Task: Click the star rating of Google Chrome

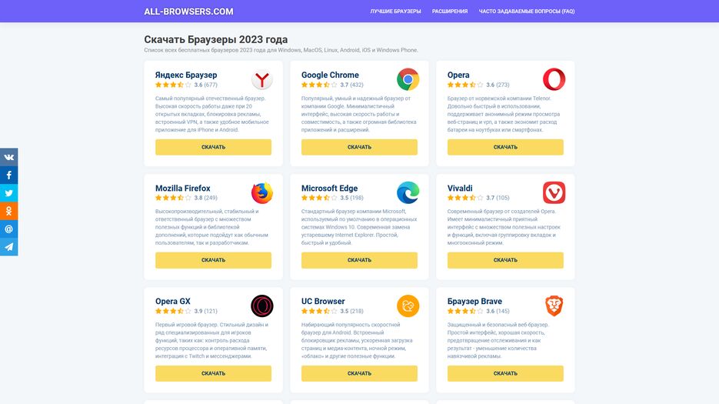Action: click(x=319, y=85)
